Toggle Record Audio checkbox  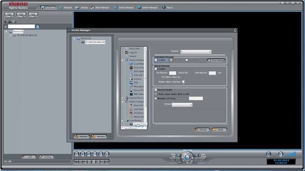point(156,90)
